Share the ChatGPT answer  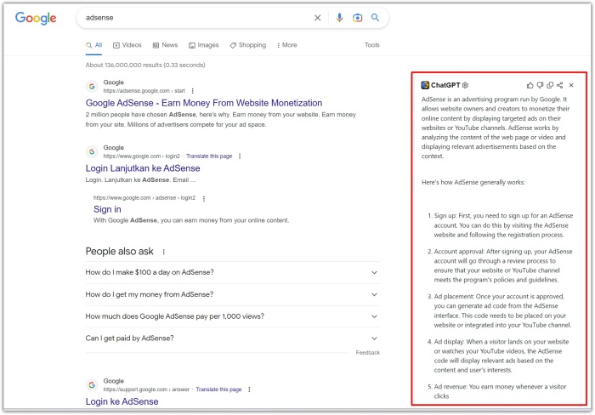point(559,85)
